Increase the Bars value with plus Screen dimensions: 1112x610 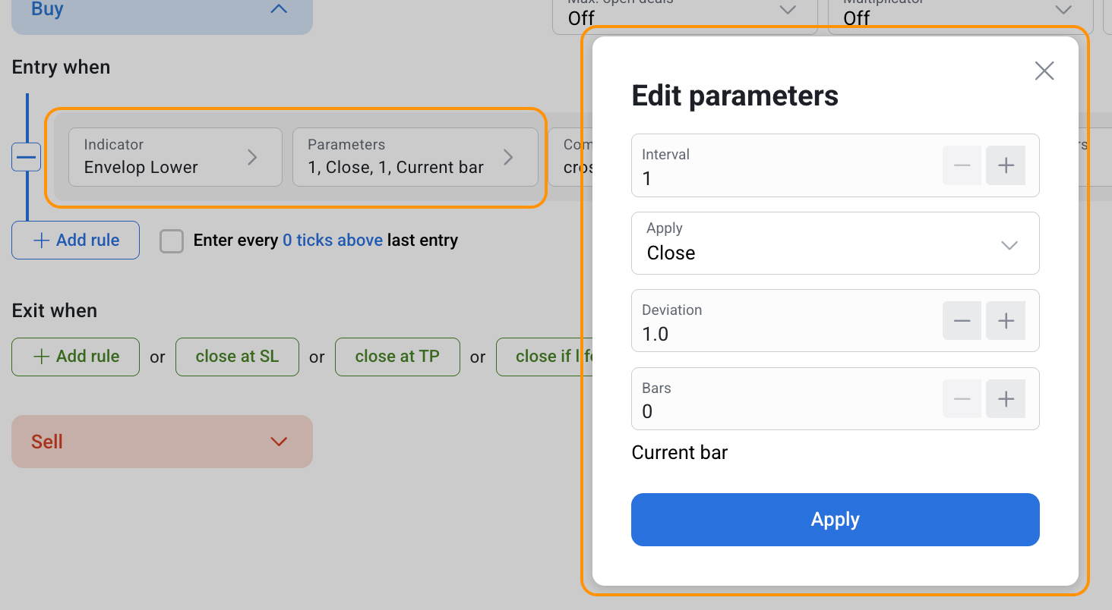point(1006,399)
